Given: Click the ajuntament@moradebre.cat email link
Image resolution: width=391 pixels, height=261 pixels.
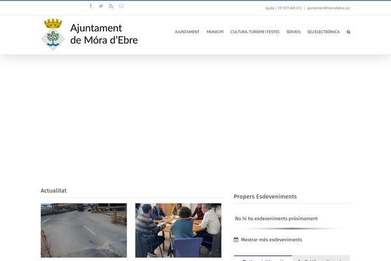Looking at the screenshot, I should coord(328,8).
